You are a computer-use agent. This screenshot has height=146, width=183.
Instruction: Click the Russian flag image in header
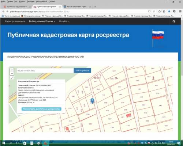click(x=158, y=38)
